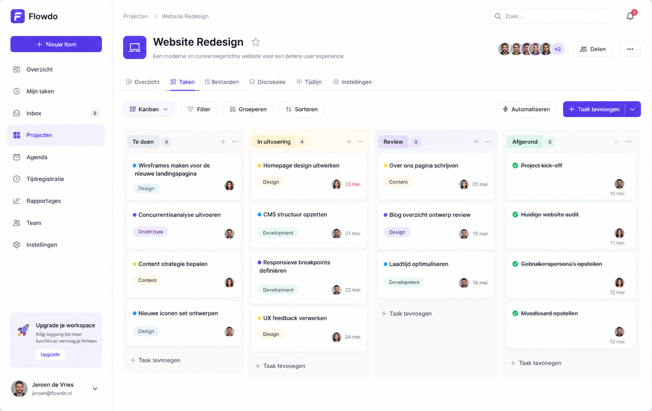Click Development tag on CMS structuur card
This screenshot has width=652, height=411.
tap(278, 233)
